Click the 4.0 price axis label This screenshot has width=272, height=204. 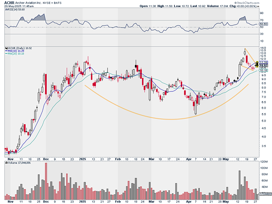tap(263, 137)
